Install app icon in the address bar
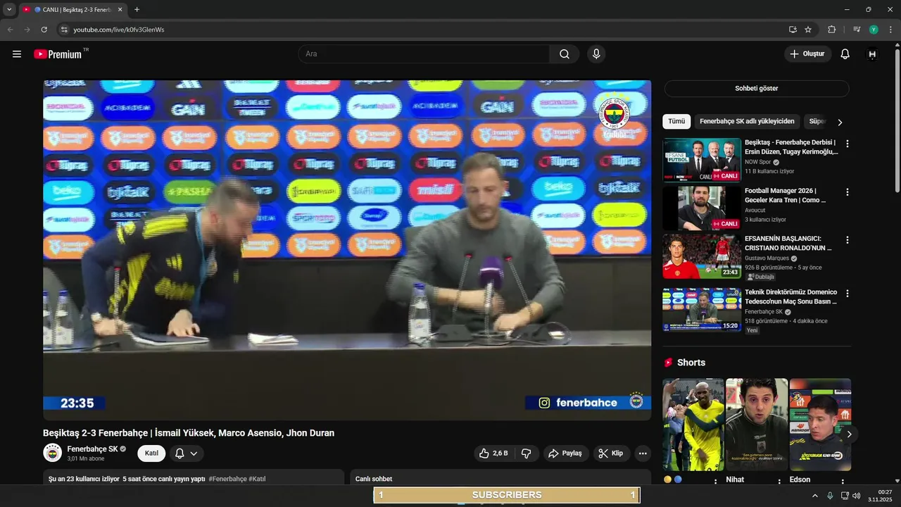This screenshot has height=507, width=901. pyautogui.click(x=793, y=30)
